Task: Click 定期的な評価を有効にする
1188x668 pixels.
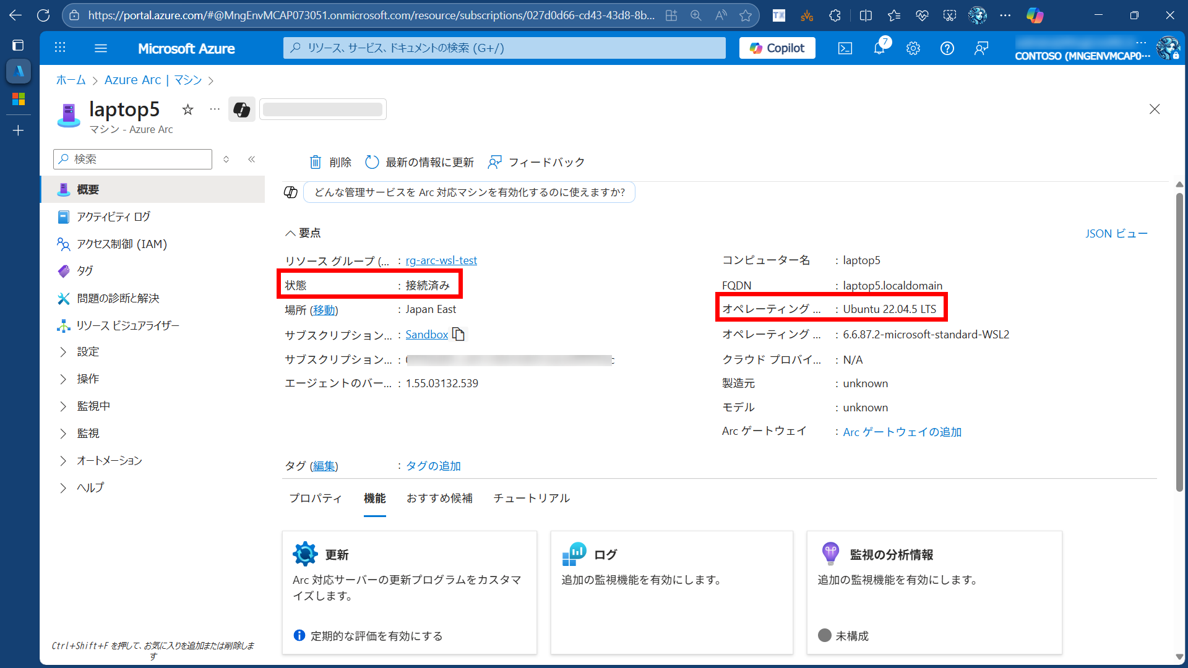Action: [376, 636]
